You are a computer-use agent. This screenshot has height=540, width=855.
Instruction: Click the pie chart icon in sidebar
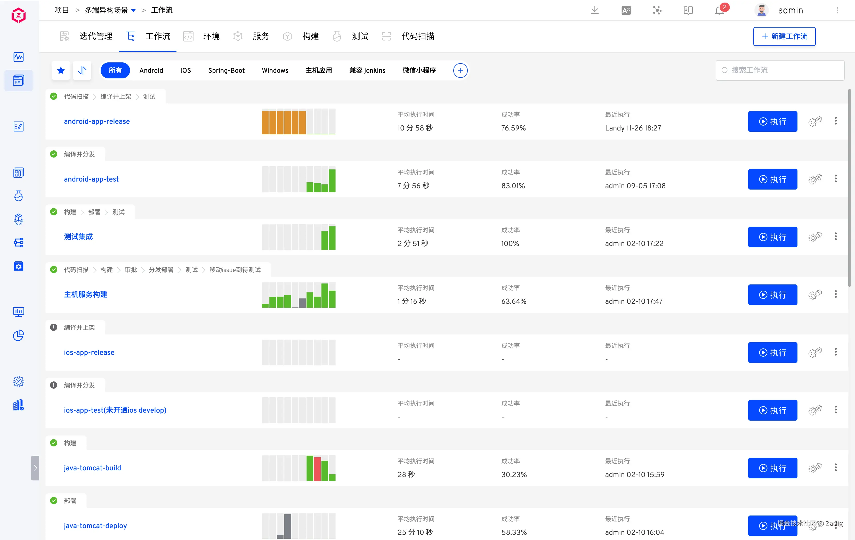click(19, 335)
